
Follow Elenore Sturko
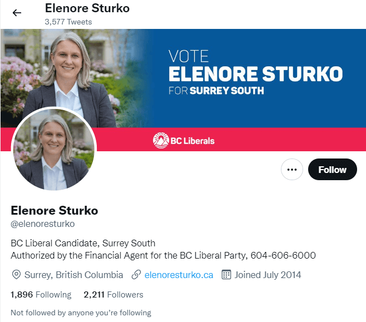point(333,170)
